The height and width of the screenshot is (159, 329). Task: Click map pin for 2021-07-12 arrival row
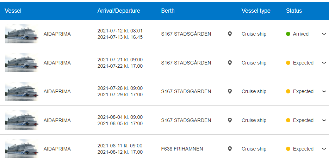coord(230,34)
